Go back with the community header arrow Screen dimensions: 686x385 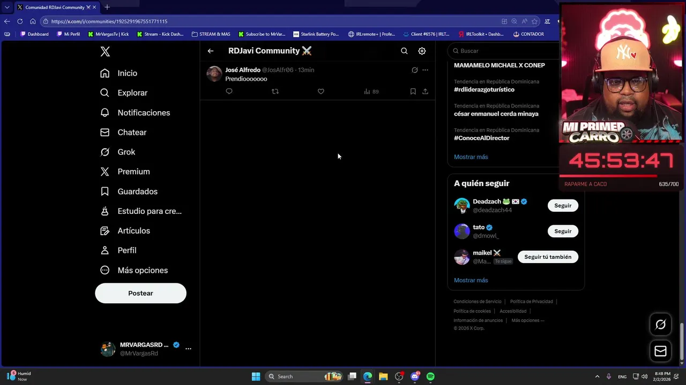point(211,51)
